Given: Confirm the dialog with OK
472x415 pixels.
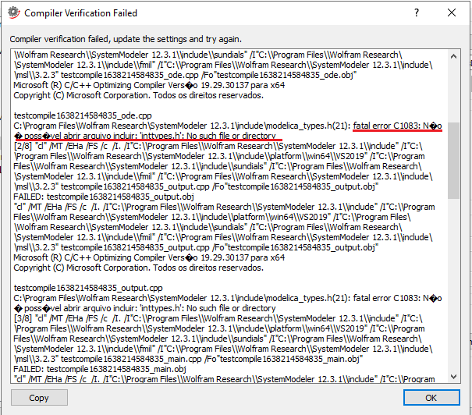Looking at the screenshot, I should tap(431, 398).
